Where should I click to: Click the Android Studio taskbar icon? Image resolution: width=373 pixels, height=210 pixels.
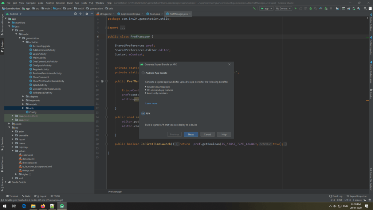point(62,206)
